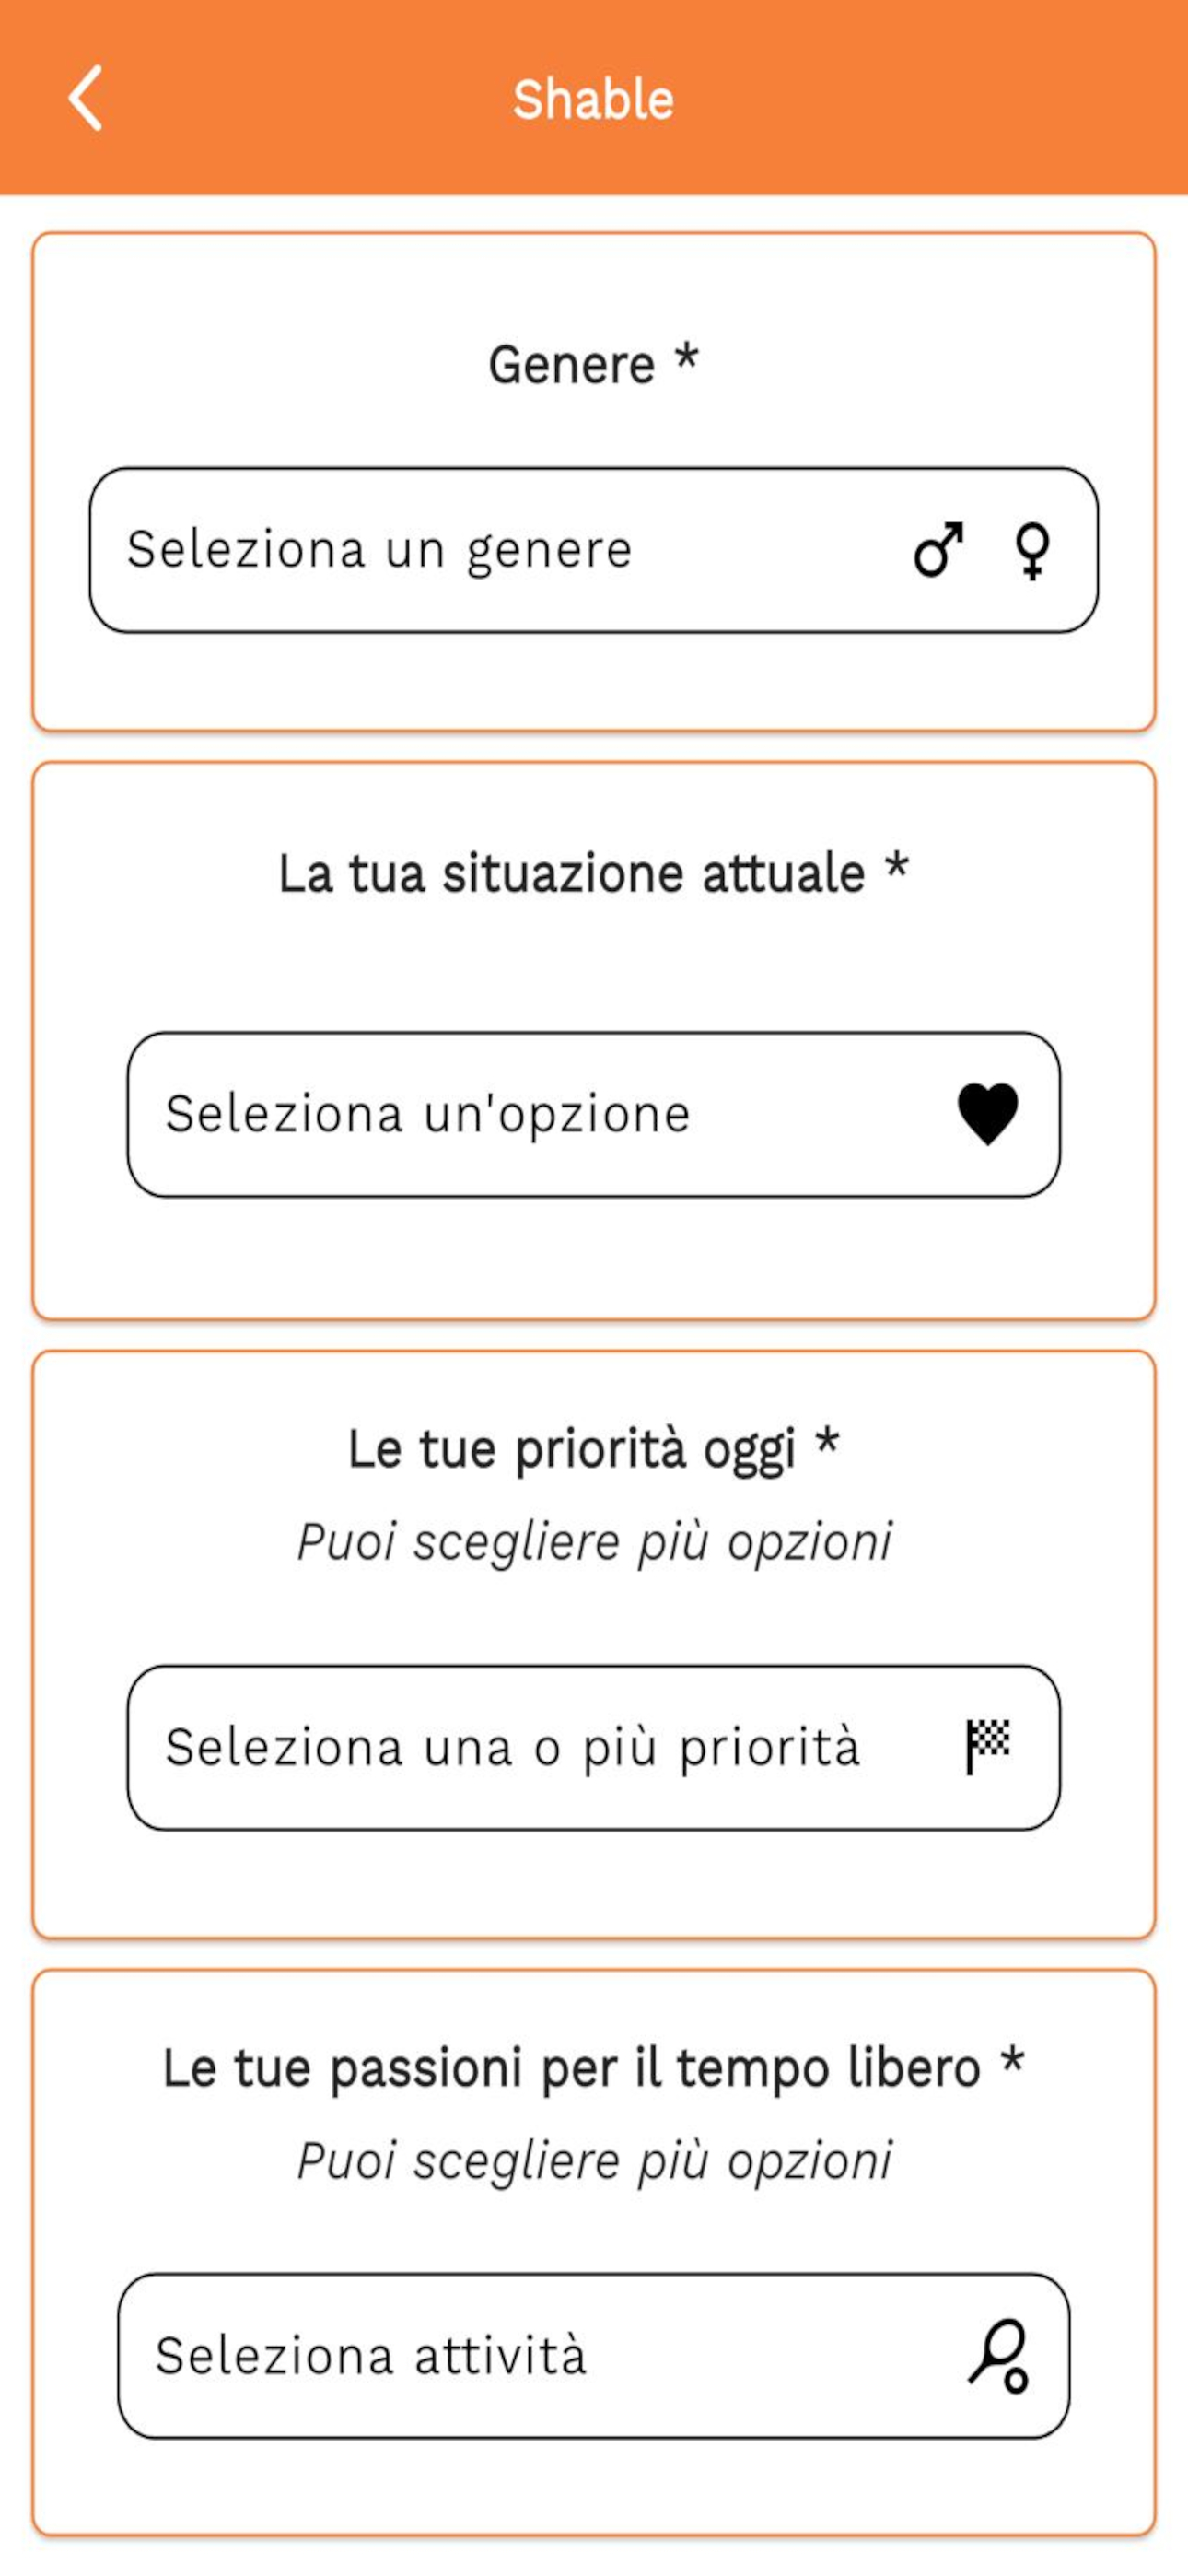Open the 'Seleziona un genere' dropdown
The image size is (1188, 2576).
(594, 550)
